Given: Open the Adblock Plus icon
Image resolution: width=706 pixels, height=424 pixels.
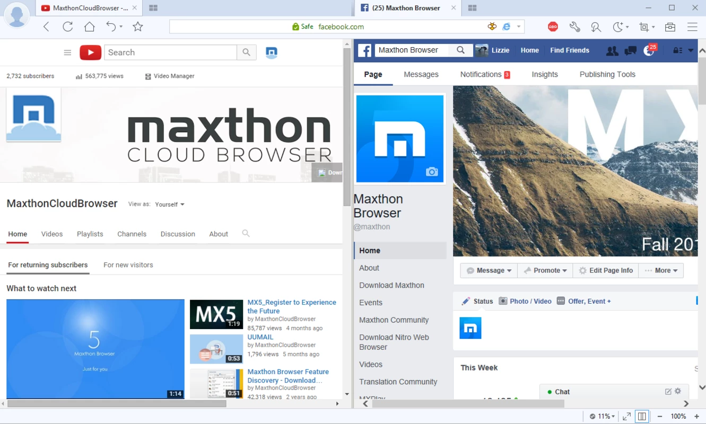Looking at the screenshot, I should coord(553,26).
